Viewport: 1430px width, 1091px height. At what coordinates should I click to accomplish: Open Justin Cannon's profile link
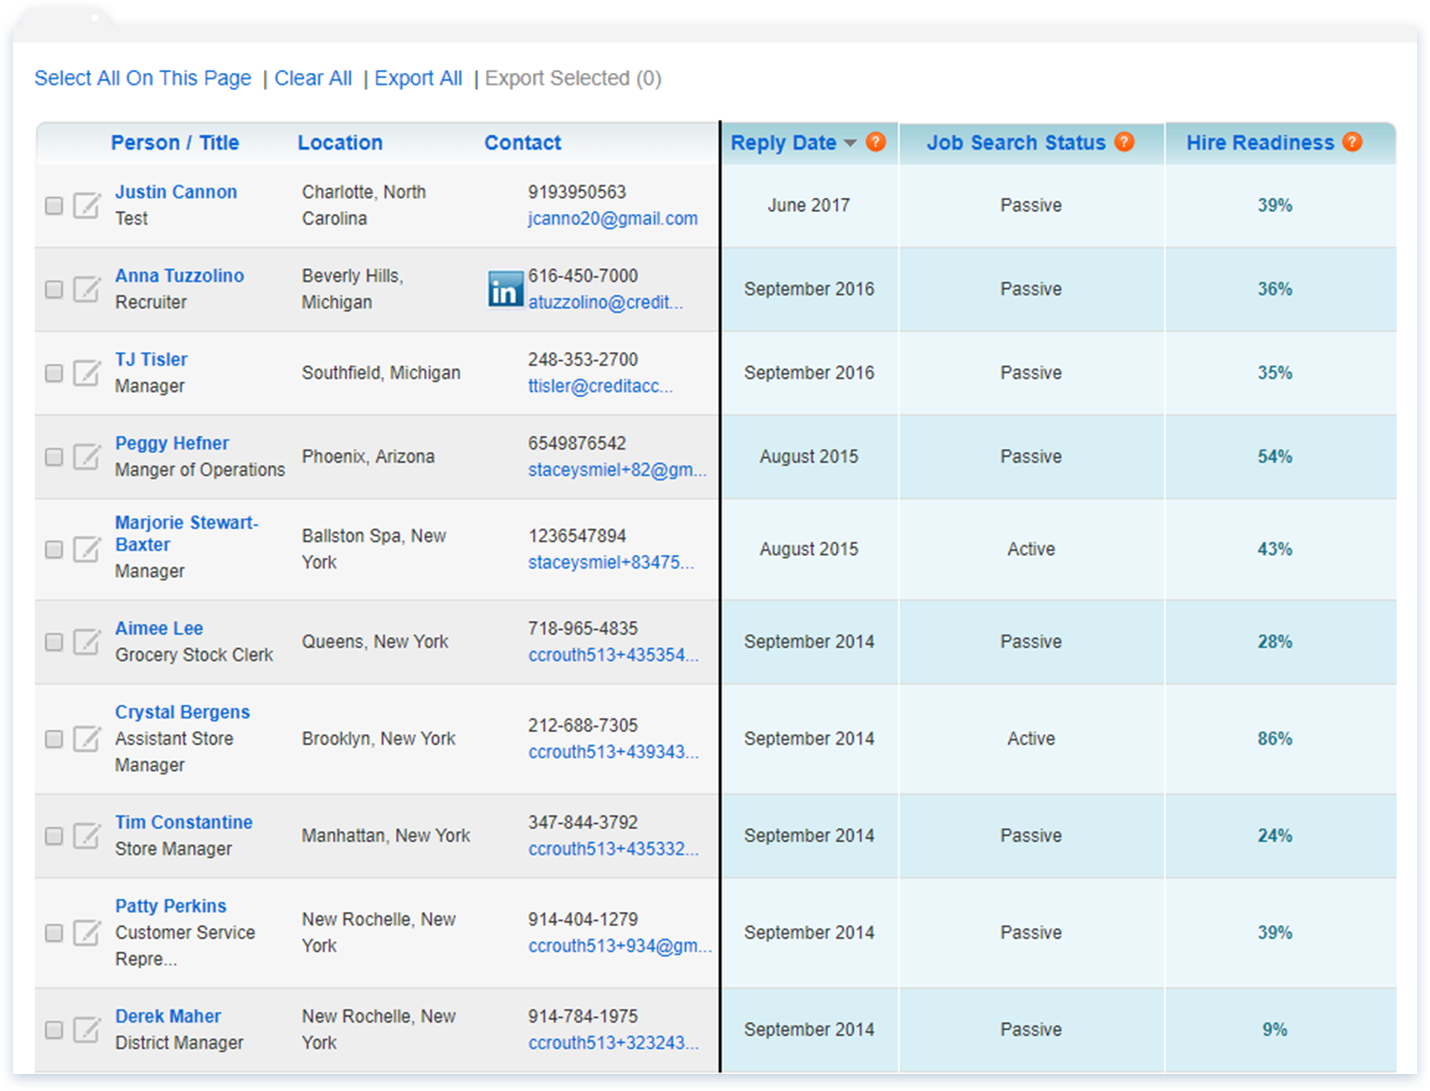click(x=177, y=192)
